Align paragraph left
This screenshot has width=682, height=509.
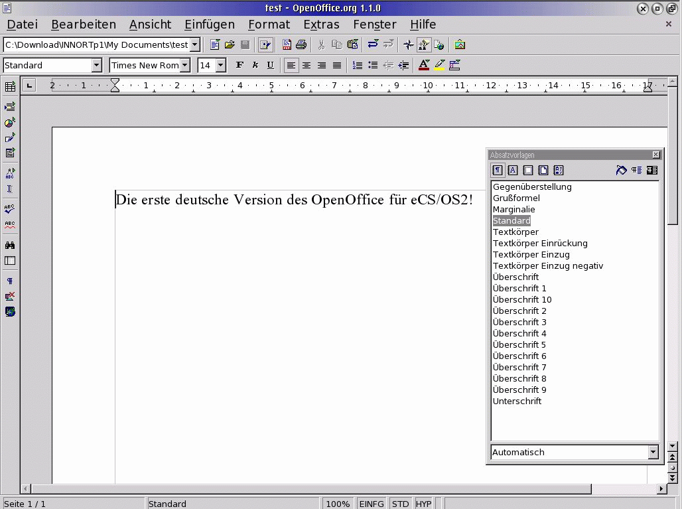(291, 65)
